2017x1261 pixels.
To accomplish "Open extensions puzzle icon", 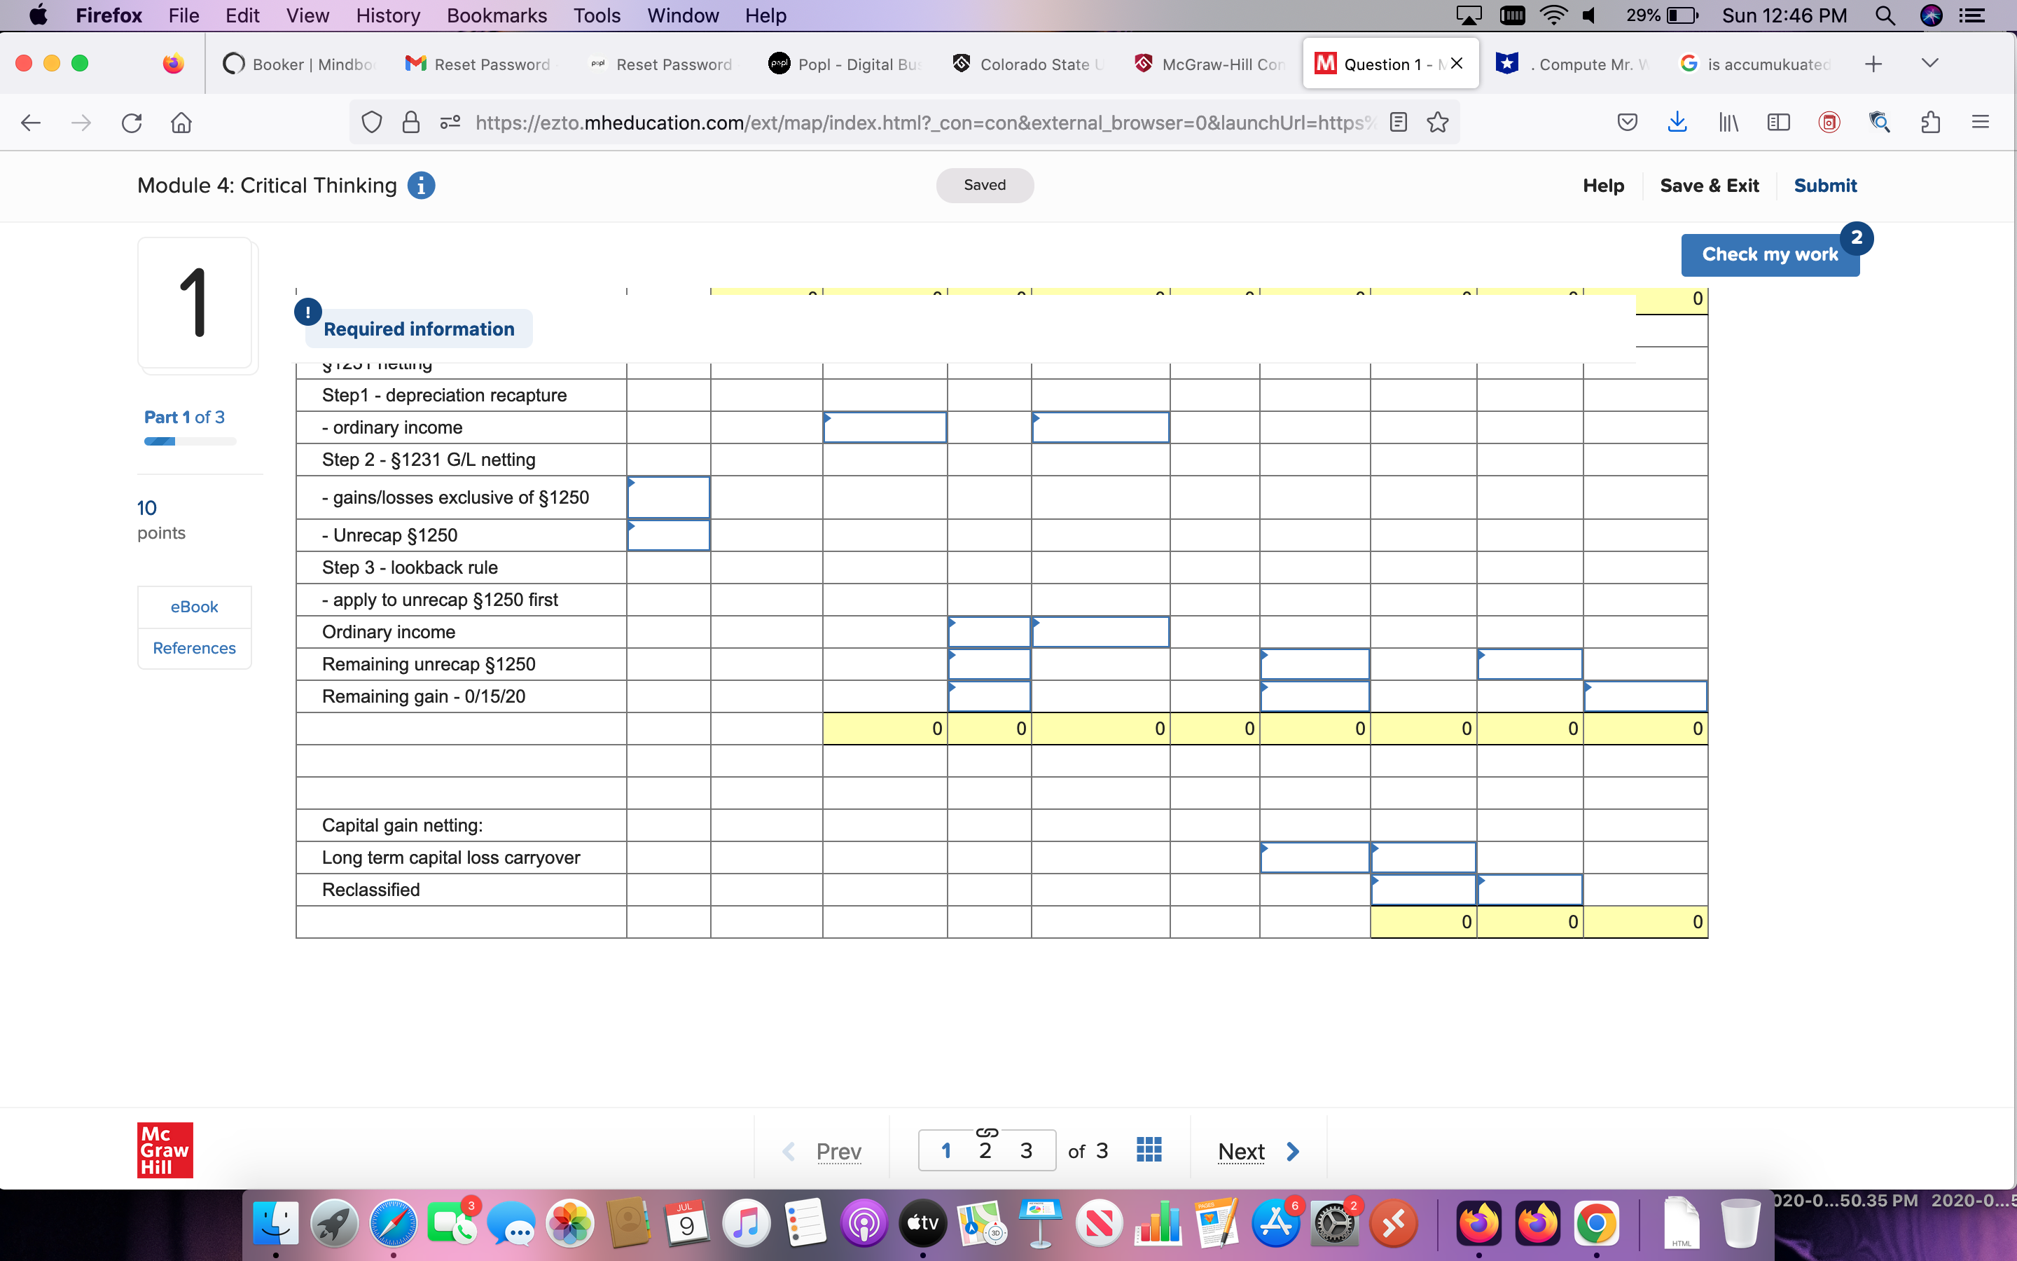I will click(1930, 123).
